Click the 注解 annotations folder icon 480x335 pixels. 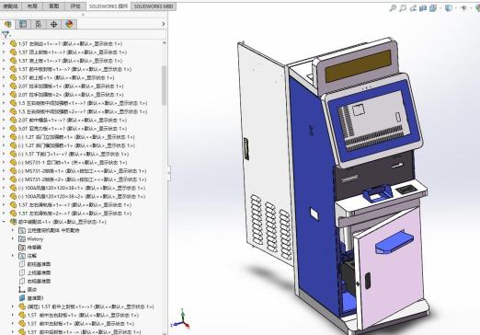(22, 256)
